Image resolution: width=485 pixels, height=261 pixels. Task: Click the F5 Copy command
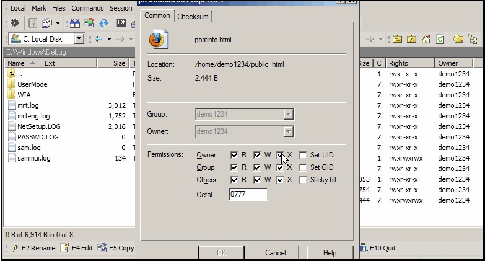116,248
